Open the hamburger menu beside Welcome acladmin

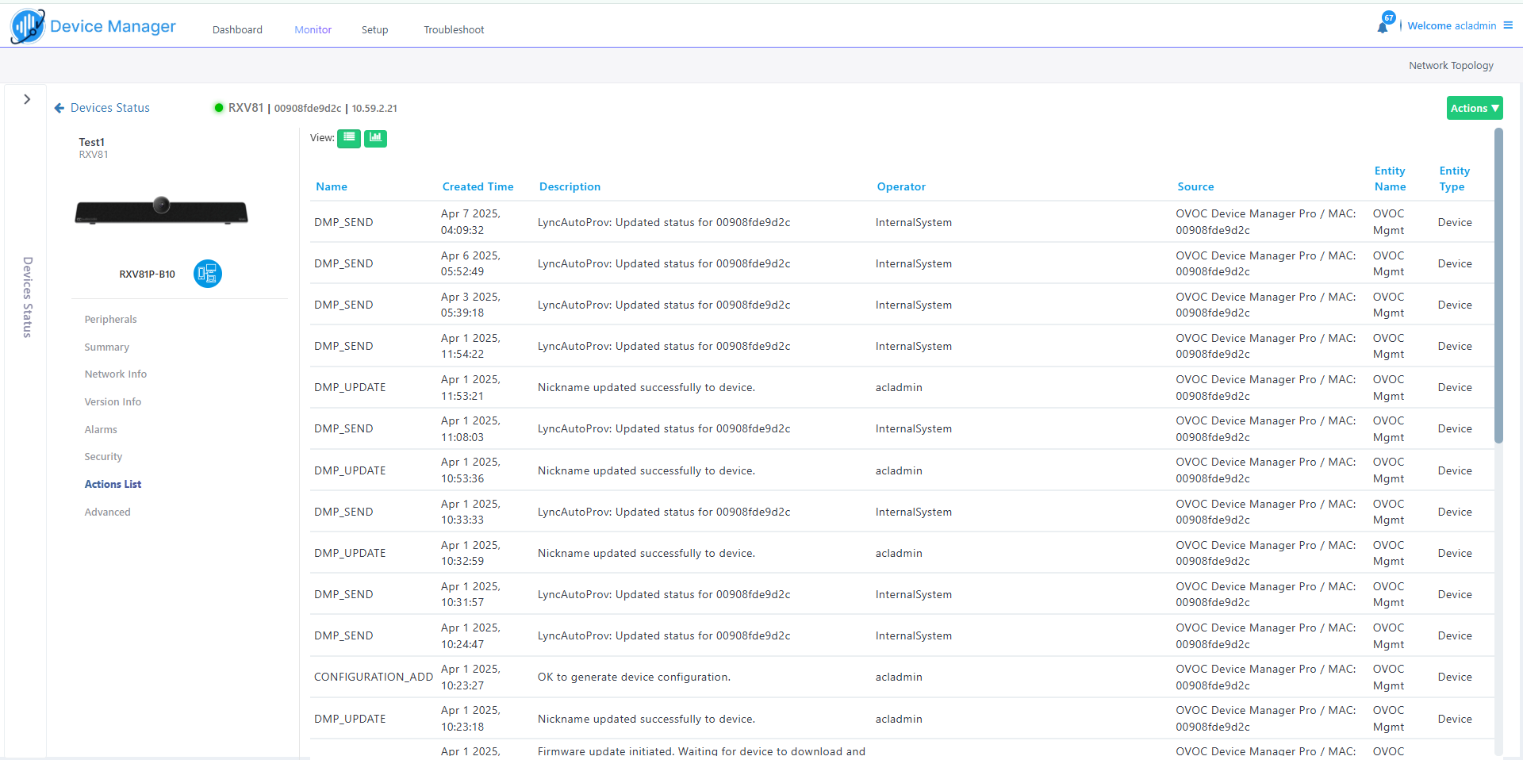tap(1508, 25)
